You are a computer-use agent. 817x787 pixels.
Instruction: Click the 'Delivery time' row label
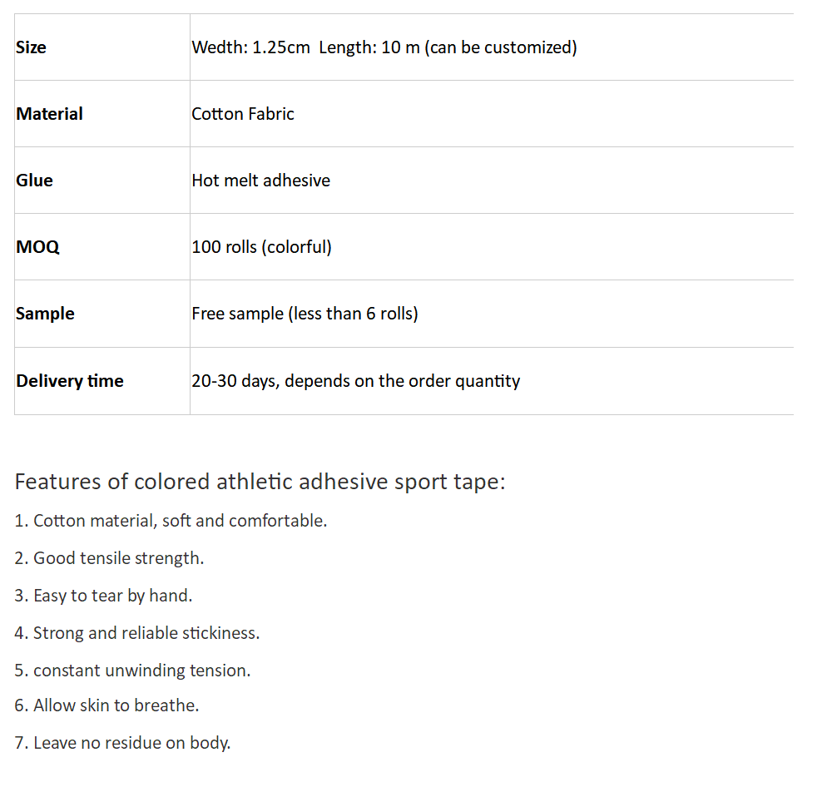[x=70, y=381]
